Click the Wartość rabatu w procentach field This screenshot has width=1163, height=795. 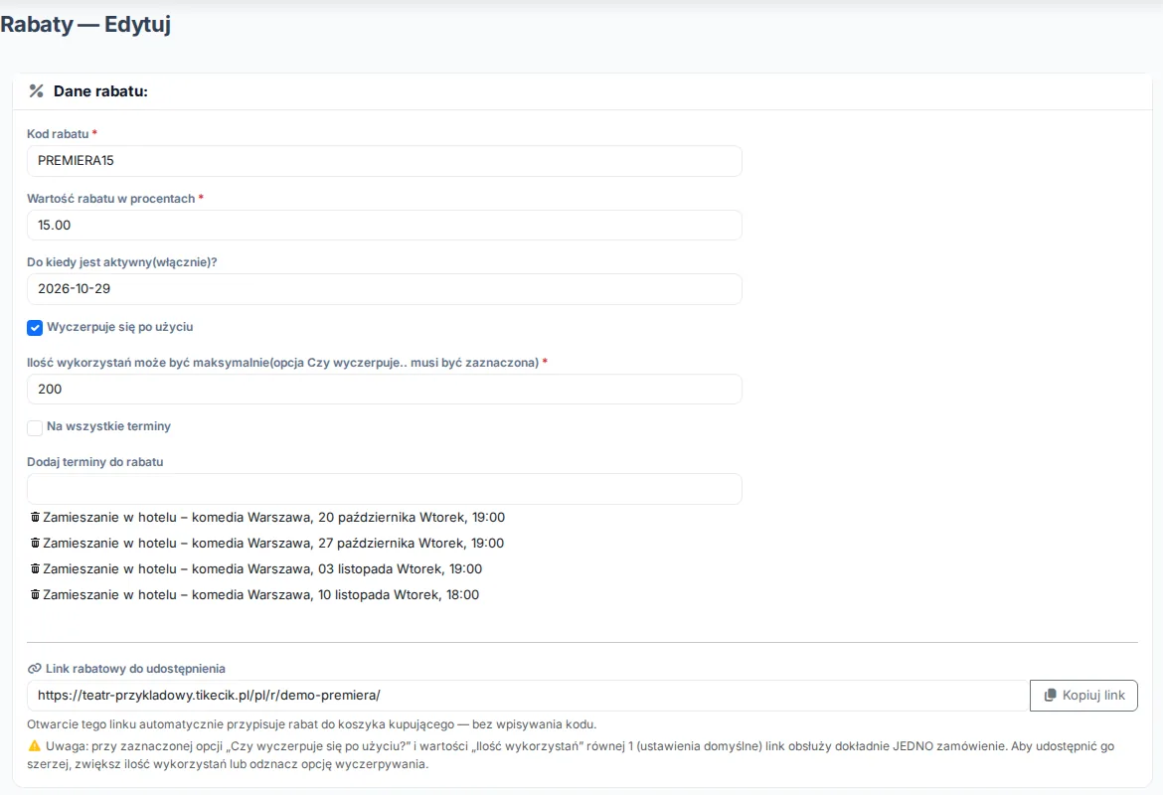[x=385, y=226]
